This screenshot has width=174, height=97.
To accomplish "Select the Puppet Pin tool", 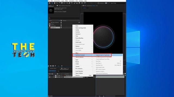I will point(85,3).
